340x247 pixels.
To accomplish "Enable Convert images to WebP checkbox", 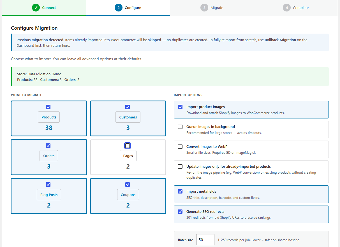I will [180, 147].
